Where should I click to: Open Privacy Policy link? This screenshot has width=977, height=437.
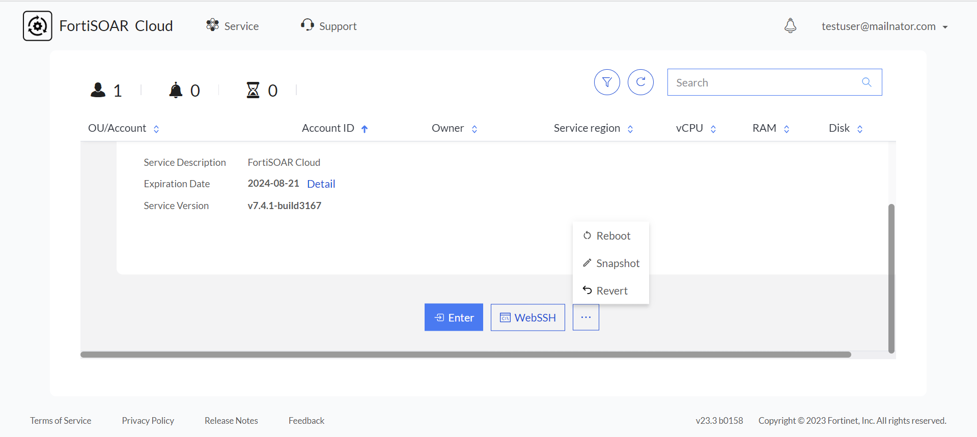tap(148, 421)
